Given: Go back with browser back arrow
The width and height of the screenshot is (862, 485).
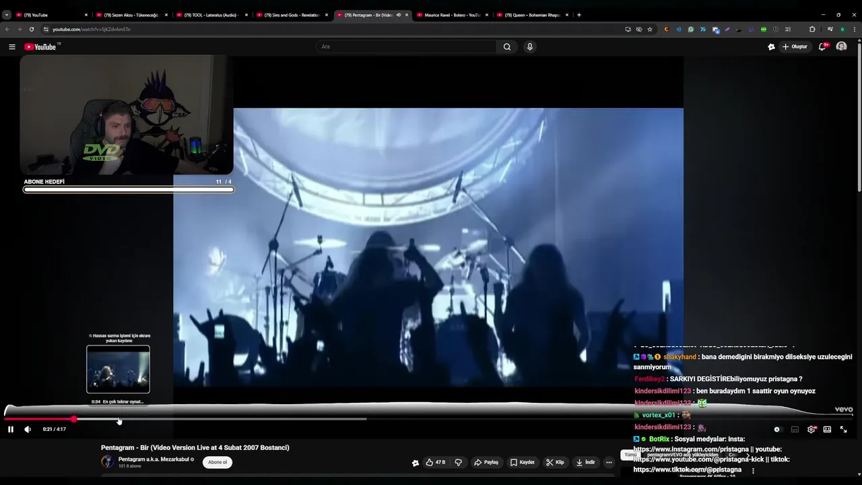Looking at the screenshot, I should (7, 29).
